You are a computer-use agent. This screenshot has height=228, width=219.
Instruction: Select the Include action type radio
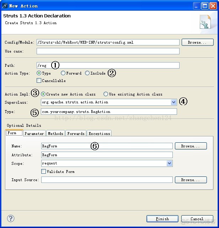click(87, 73)
